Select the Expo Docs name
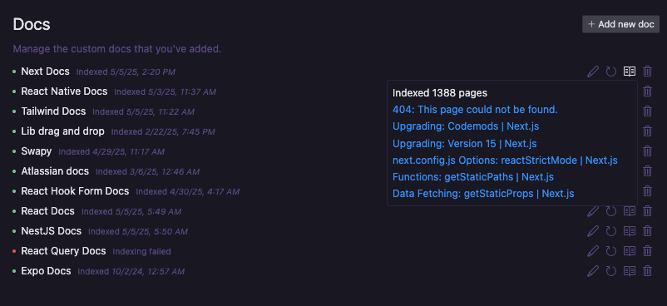Viewport: 667px width, 306px height. (46, 271)
